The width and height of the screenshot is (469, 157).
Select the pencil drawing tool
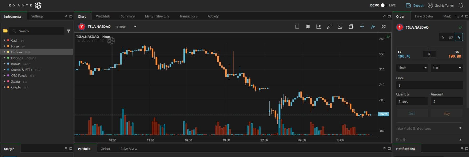(330, 26)
